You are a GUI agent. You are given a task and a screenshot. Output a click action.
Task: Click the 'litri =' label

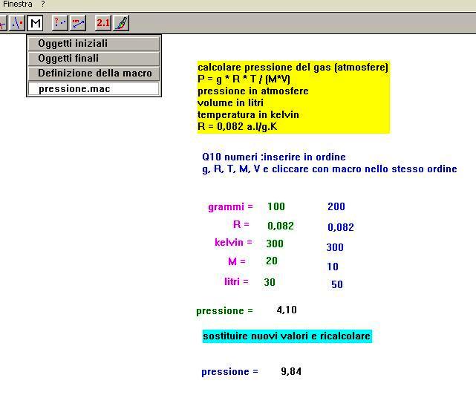[236, 281]
